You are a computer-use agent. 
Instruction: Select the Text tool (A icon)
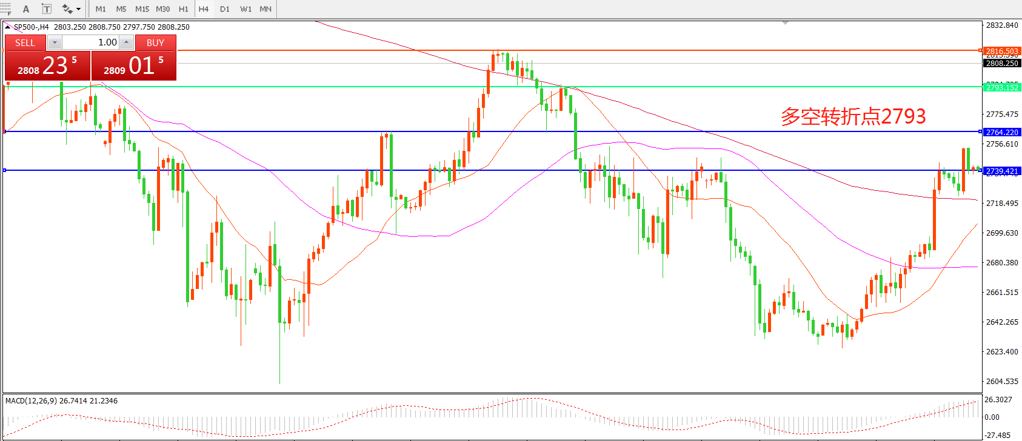(x=26, y=9)
